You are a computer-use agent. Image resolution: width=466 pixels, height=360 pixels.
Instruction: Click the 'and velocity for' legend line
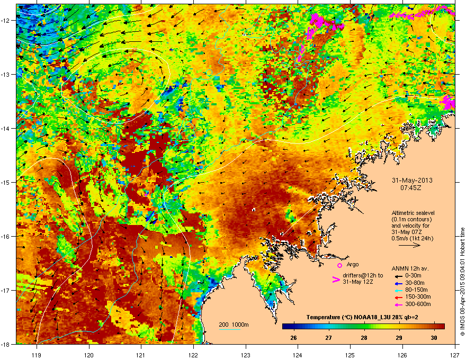[x=410, y=226]
